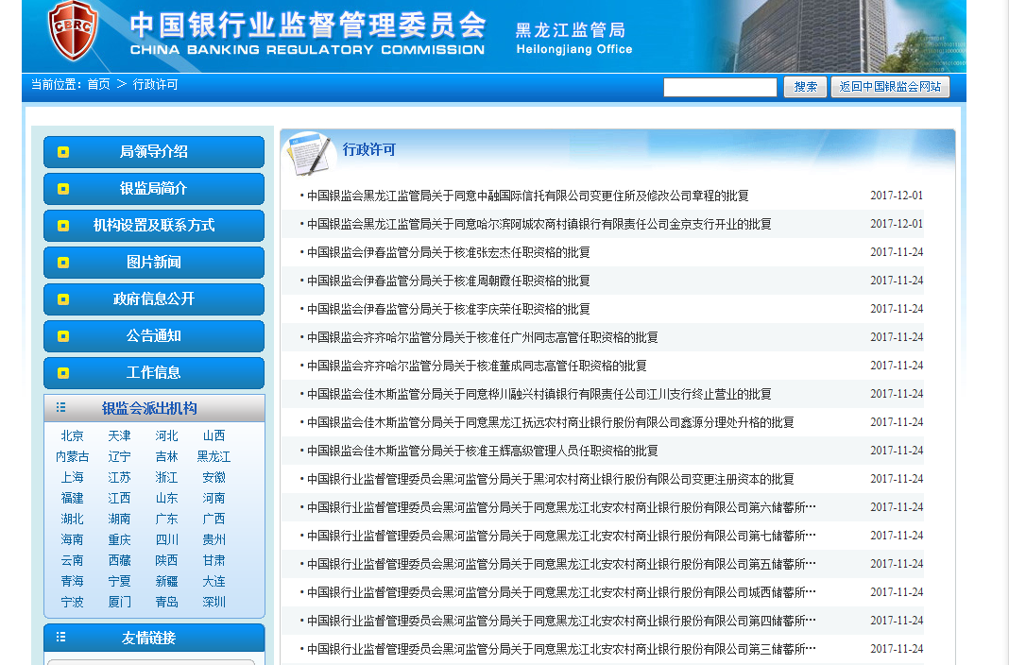Open 西藏 branch link
Screen dimensions: 1009x665
[x=119, y=561]
